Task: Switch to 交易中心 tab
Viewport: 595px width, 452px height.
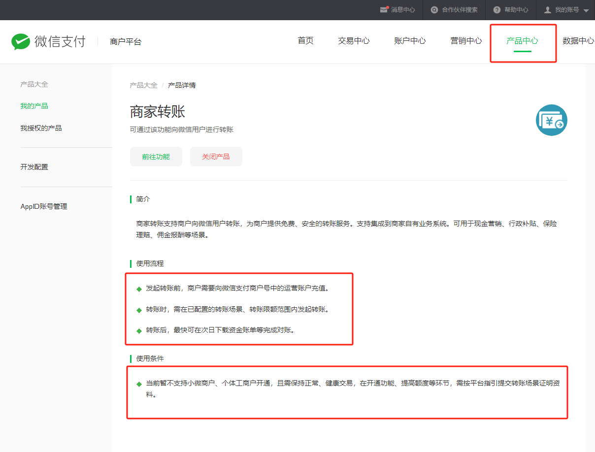Action: pyautogui.click(x=354, y=41)
